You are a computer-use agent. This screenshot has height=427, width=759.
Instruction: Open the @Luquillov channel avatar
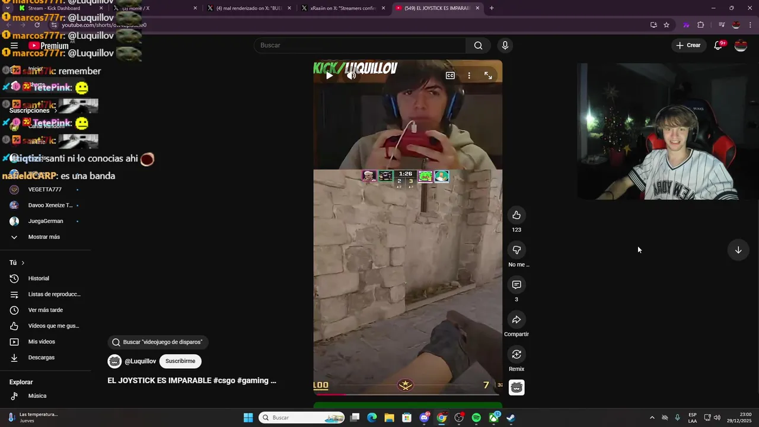pyautogui.click(x=114, y=361)
